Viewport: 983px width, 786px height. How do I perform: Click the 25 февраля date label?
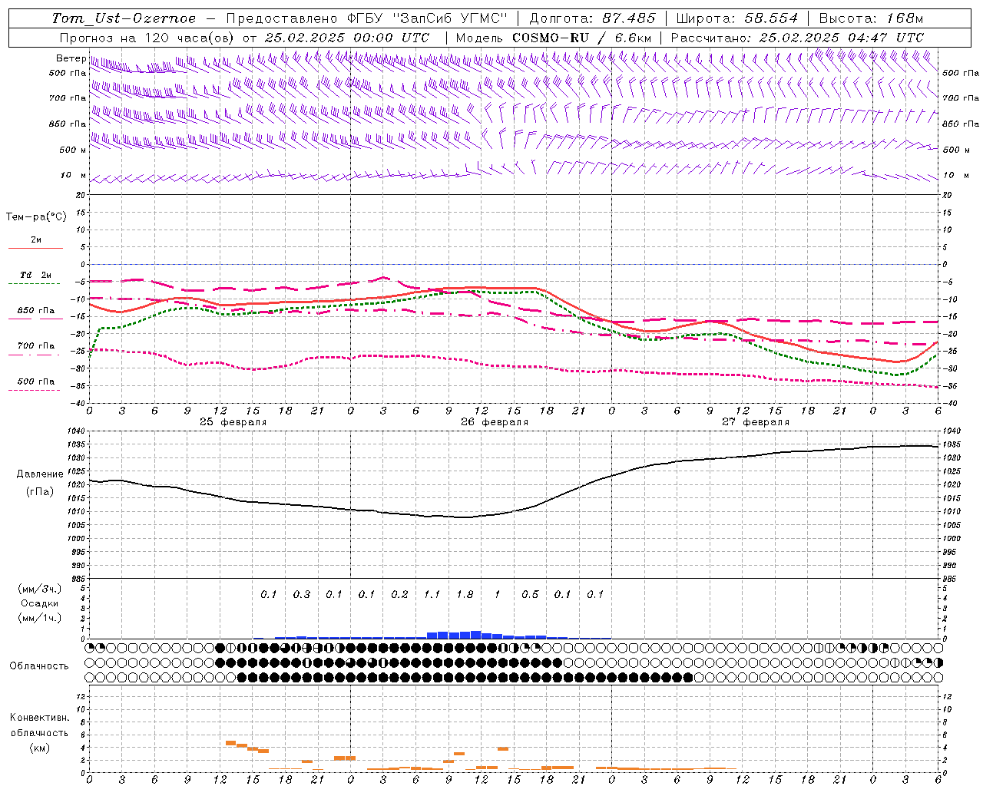233,422
